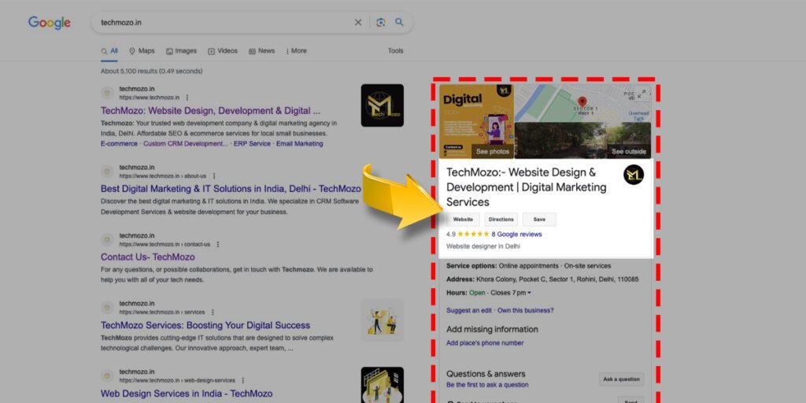The width and height of the screenshot is (806, 403).
Task: Switch to the Videos tab
Action: [223, 51]
